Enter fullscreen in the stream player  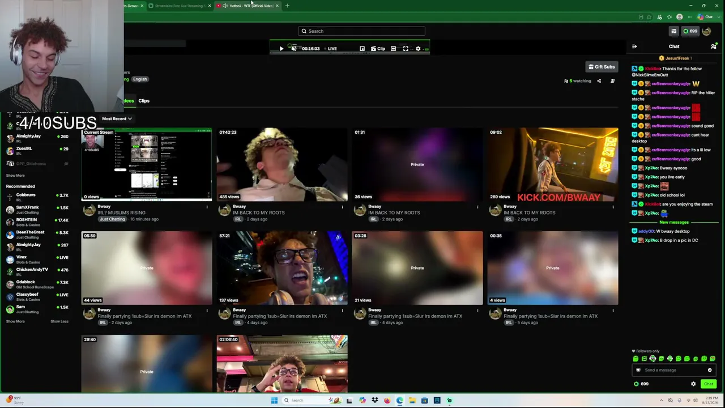pos(406,49)
